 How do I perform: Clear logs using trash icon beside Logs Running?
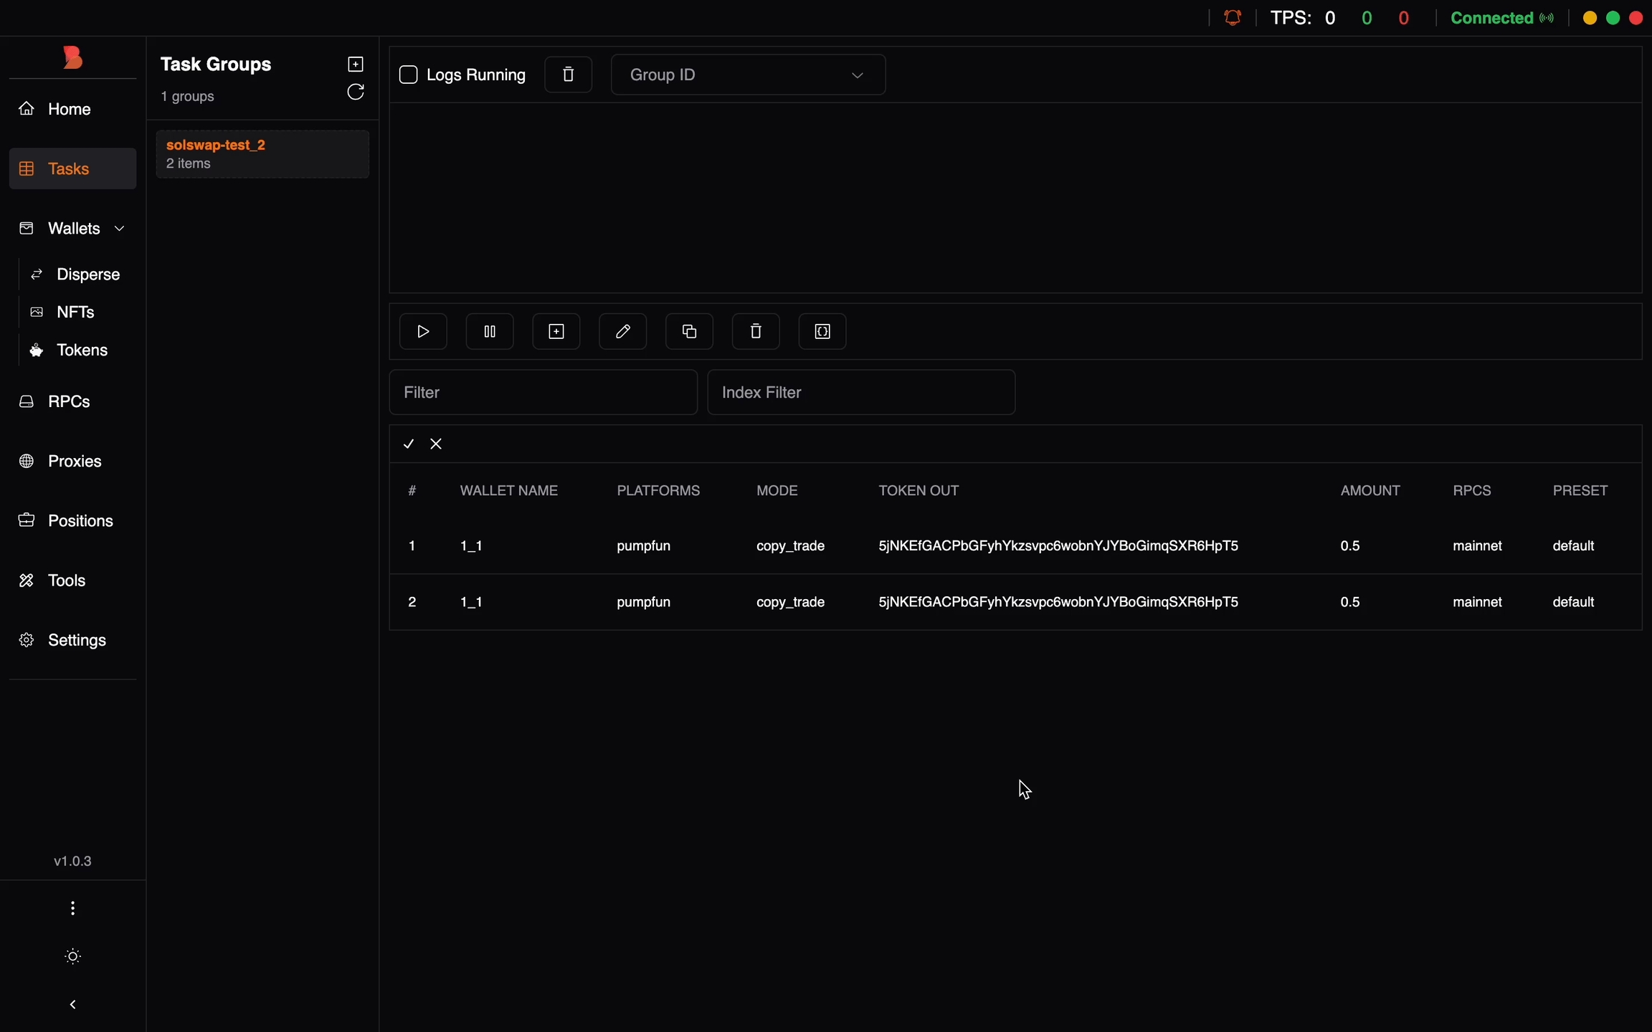click(x=568, y=75)
